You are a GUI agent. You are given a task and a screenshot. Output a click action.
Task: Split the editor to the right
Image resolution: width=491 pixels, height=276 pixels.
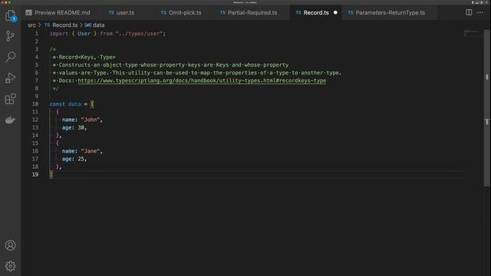(x=469, y=12)
